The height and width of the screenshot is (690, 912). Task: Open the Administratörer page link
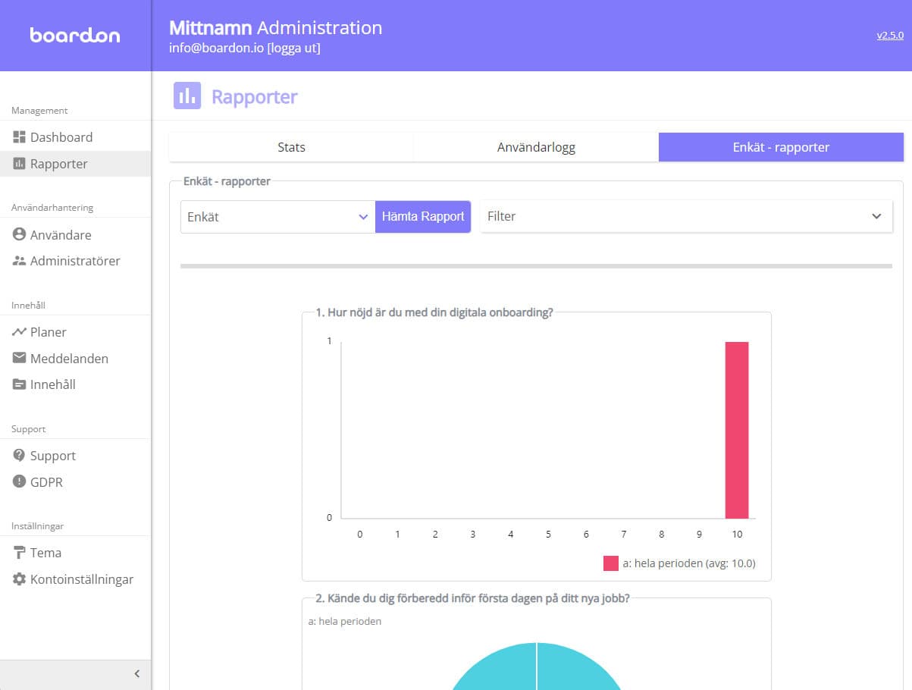(x=75, y=261)
